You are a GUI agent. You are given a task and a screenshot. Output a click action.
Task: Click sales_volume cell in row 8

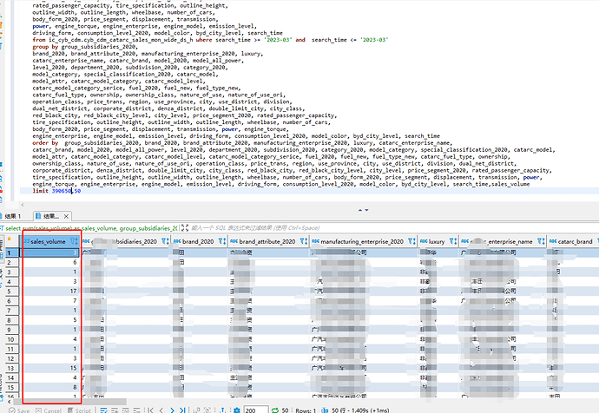click(49, 320)
